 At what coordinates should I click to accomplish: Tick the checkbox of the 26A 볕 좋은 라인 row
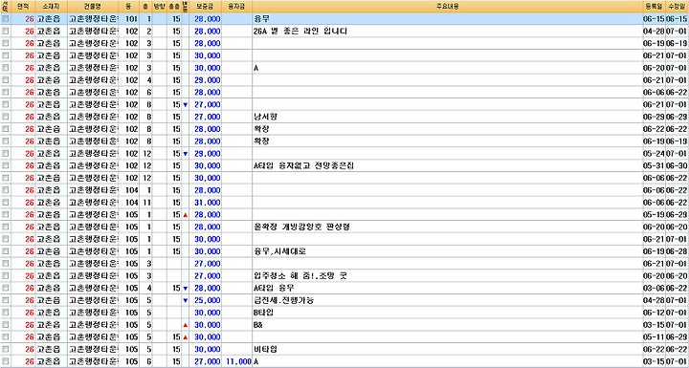pyautogui.click(x=6, y=32)
